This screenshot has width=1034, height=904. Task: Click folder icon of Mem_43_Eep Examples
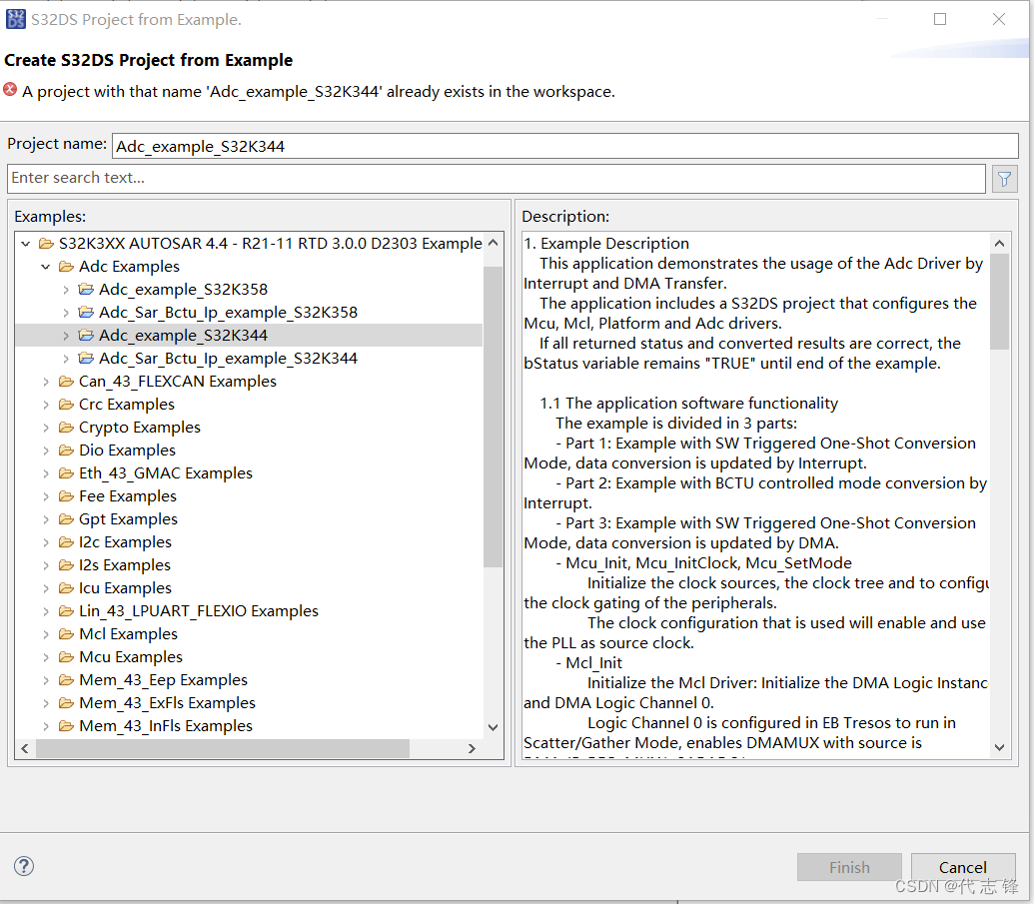click(66, 680)
